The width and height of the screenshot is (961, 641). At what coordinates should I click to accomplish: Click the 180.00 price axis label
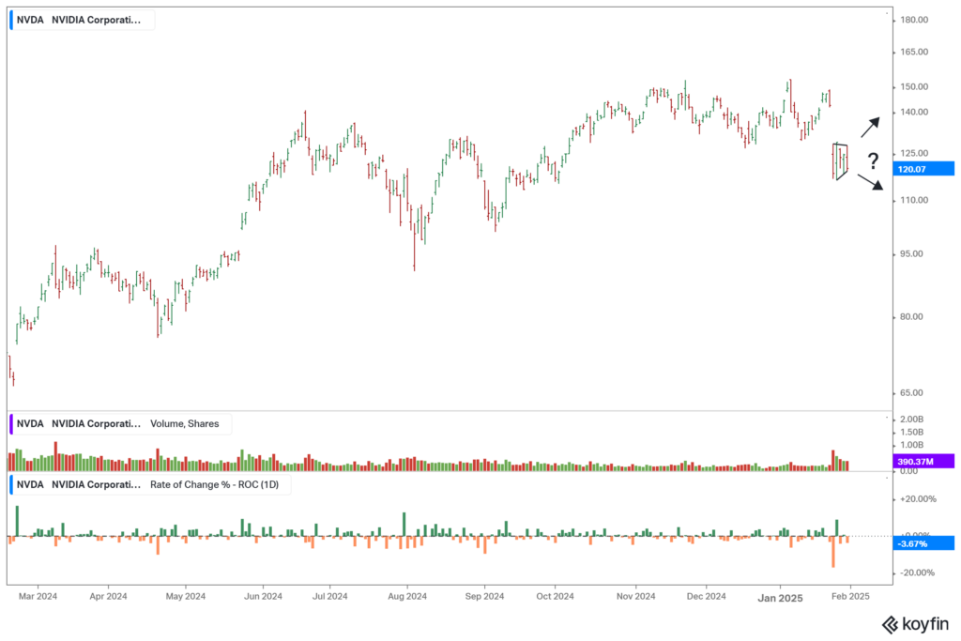914,21
